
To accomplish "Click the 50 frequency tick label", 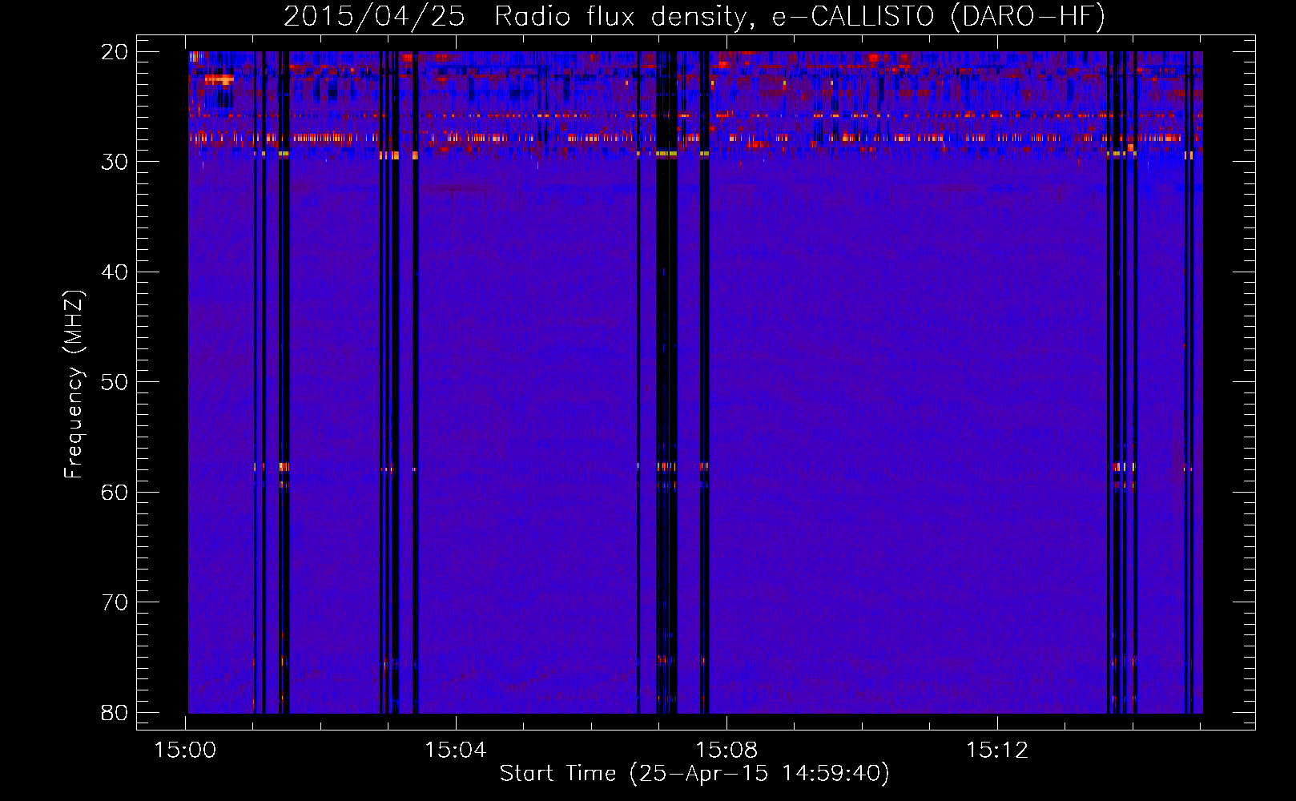I will pyautogui.click(x=115, y=382).
